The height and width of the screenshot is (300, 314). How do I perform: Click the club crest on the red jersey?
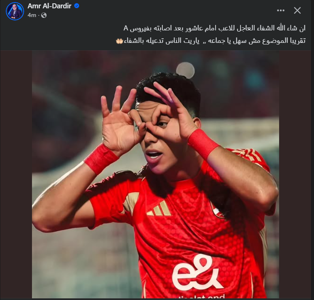(x=217, y=210)
